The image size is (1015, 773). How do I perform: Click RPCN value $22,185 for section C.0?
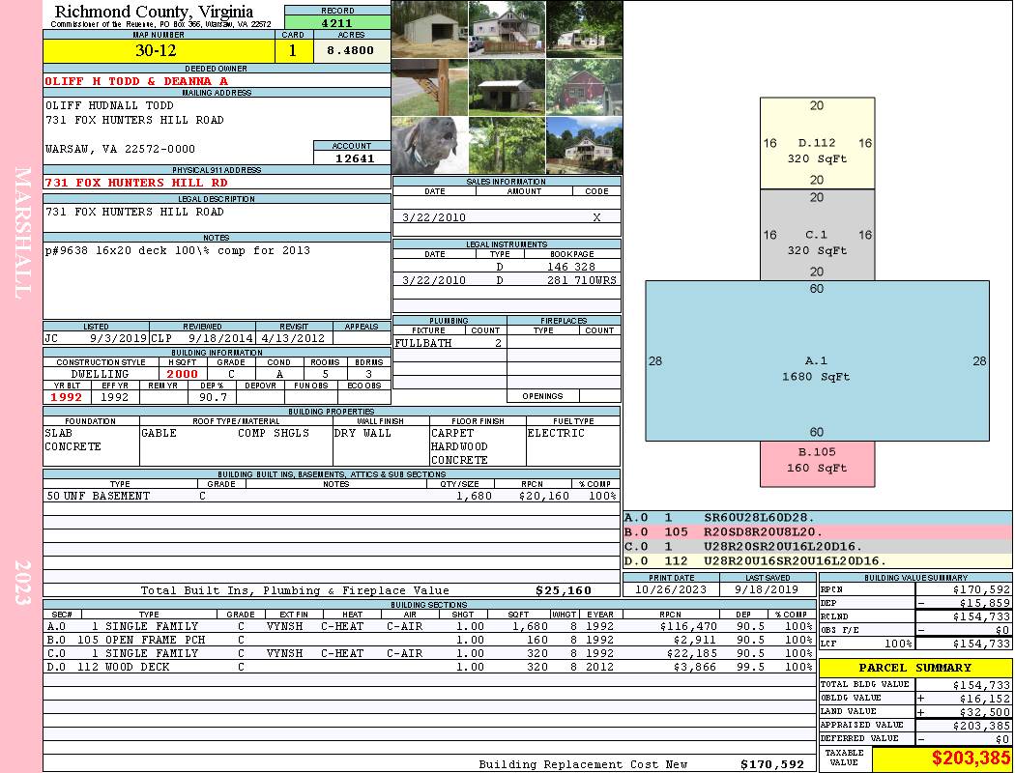691,653
